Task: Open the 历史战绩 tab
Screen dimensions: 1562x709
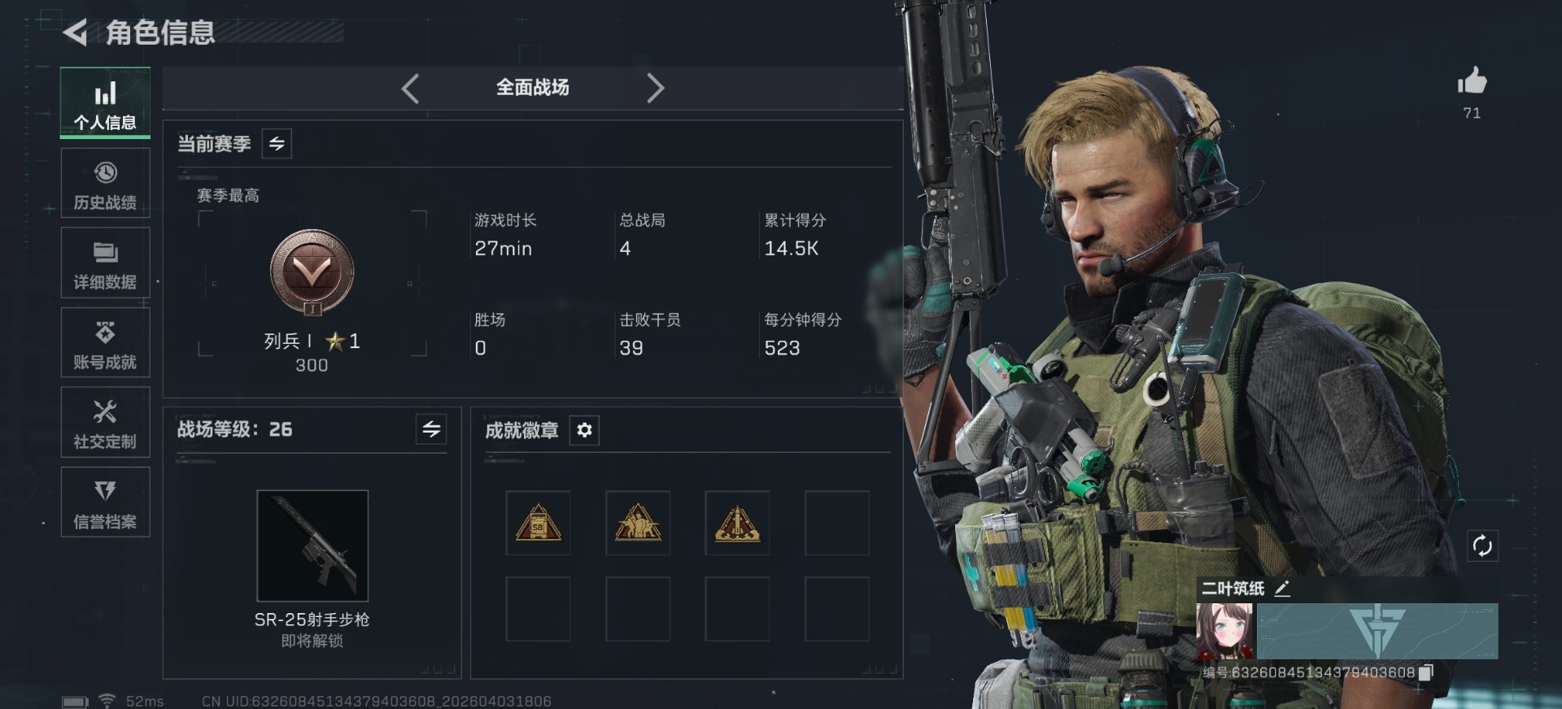Action: 105,183
